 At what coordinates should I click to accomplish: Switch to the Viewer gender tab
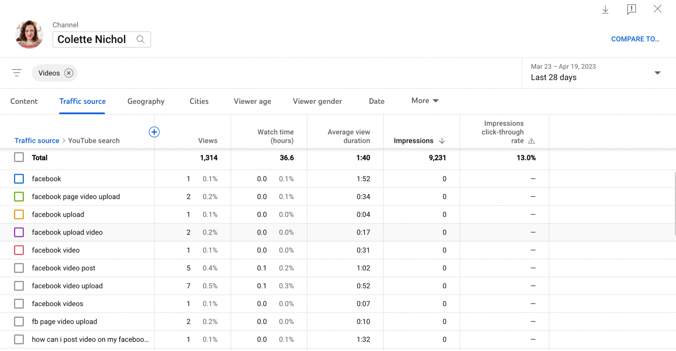(x=317, y=101)
